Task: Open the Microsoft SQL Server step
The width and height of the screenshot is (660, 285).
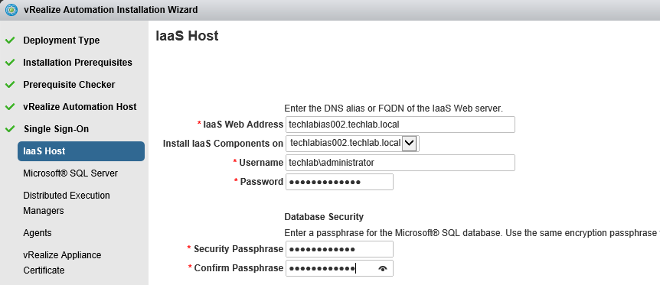Action: pyautogui.click(x=70, y=173)
